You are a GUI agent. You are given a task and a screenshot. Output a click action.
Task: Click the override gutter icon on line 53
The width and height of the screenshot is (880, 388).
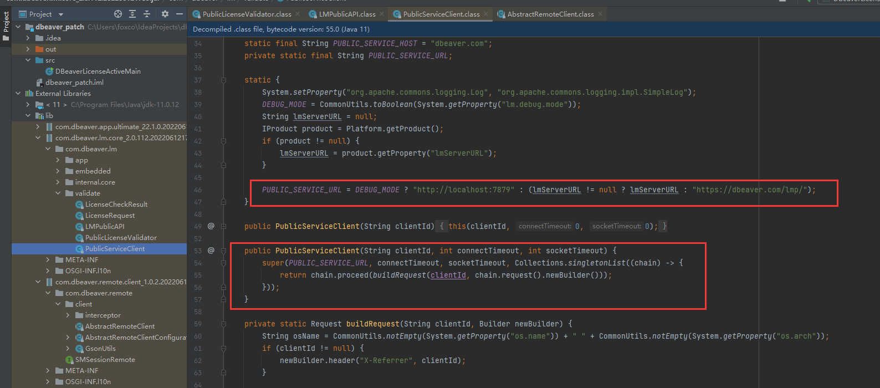[211, 250]
